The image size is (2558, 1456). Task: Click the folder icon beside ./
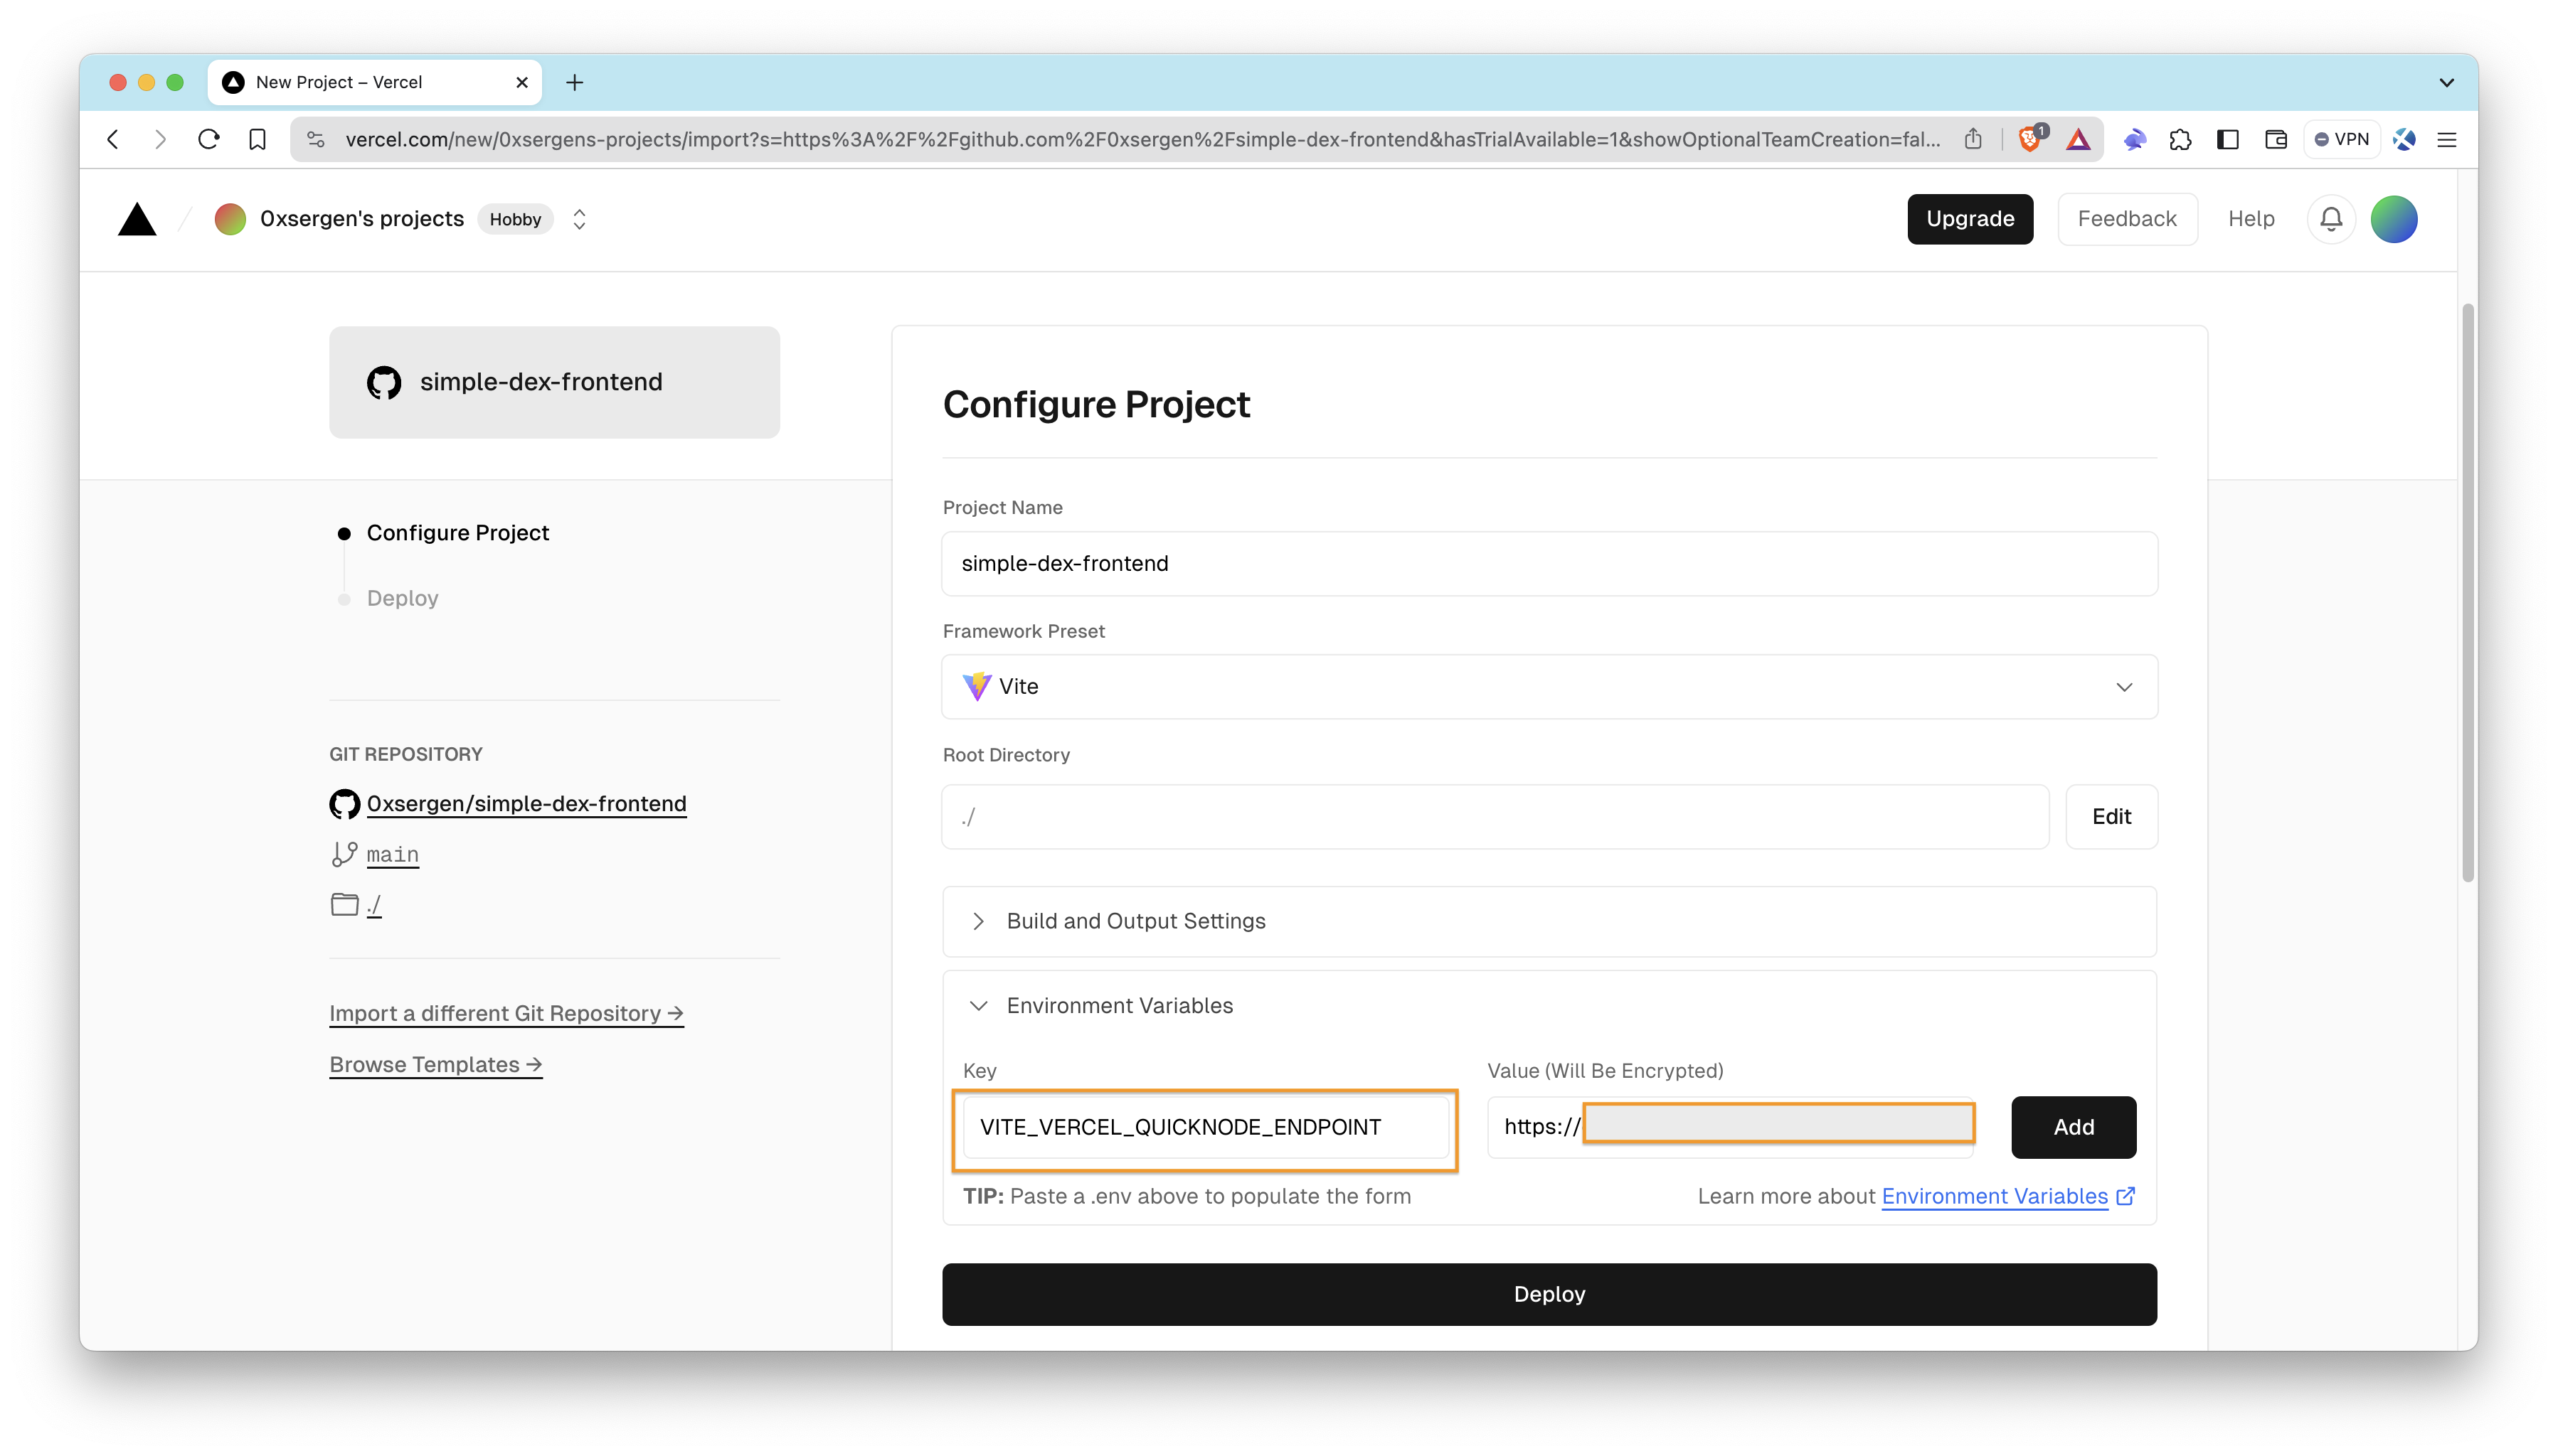(x=344, y=905)
